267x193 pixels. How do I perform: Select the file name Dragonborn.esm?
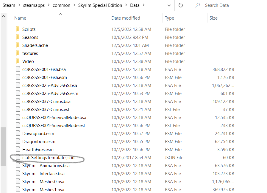tap(39, 141)
